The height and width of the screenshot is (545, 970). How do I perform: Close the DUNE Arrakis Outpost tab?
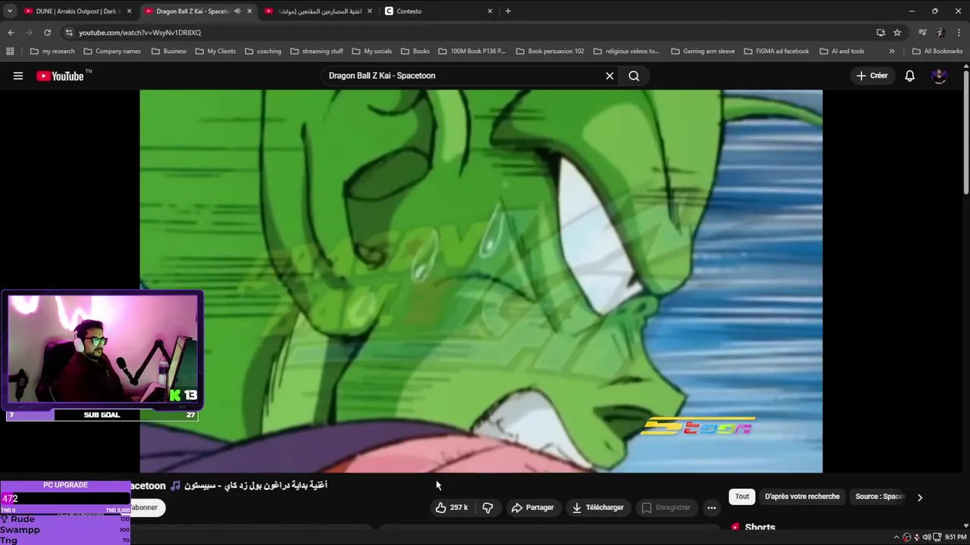tap(130, 11)
